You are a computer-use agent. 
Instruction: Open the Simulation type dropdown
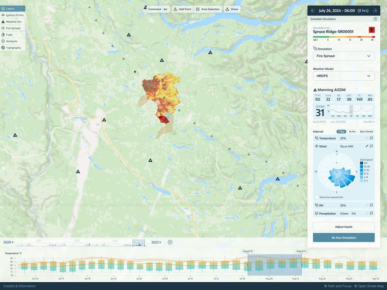tap(344, 56)
